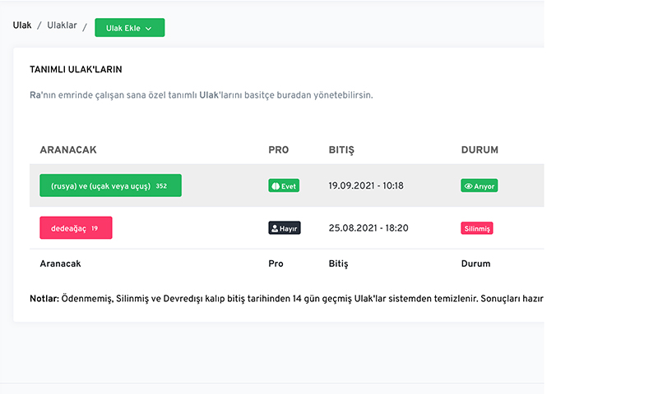Image resolution: width=658 pixels, height=394 pixels.
Task: Sort by the PRO column header
Action: click(x=279, y=150)
